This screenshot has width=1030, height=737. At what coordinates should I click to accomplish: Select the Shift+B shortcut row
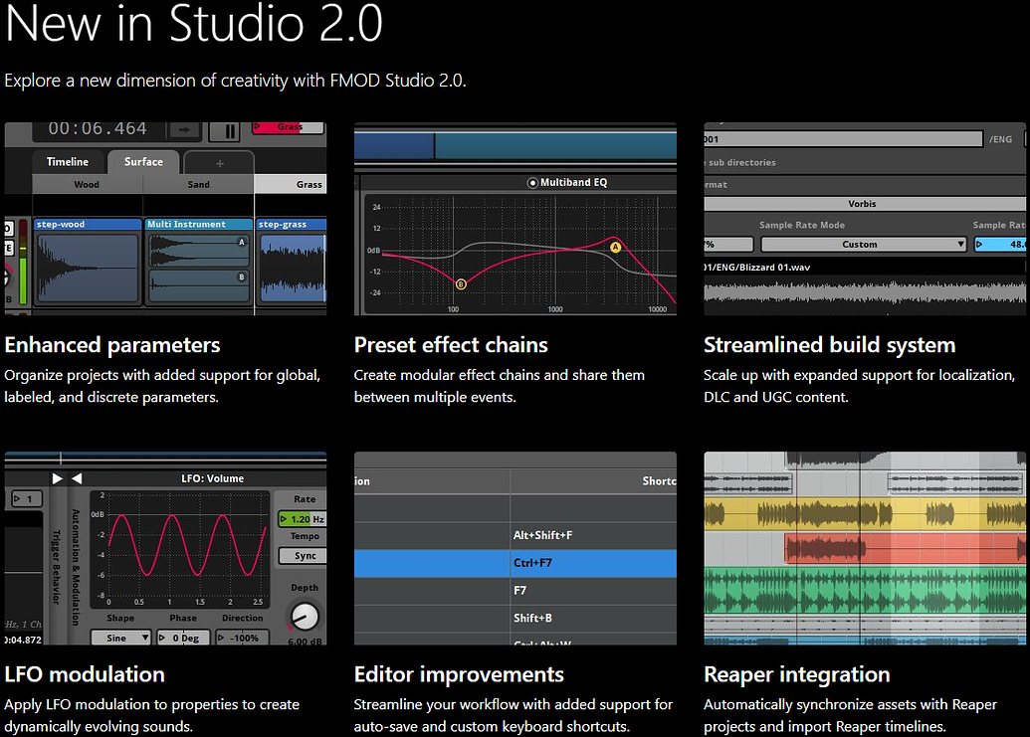(x=515, y=619)
